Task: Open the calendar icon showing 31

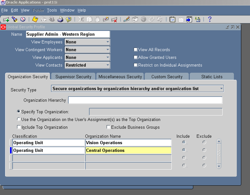Action: [172, 19]
